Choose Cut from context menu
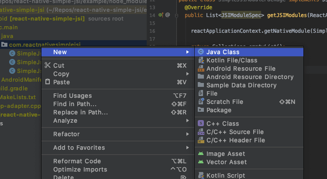Image resolution: width=327 pixels, height=179 pixels. click(118, 65)
